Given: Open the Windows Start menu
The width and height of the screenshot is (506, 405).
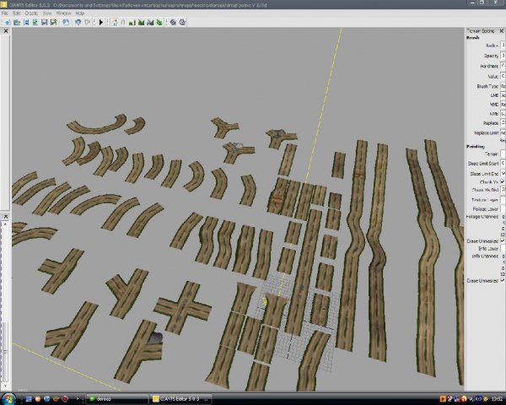Looking at the screenshot, I should 8,399.
